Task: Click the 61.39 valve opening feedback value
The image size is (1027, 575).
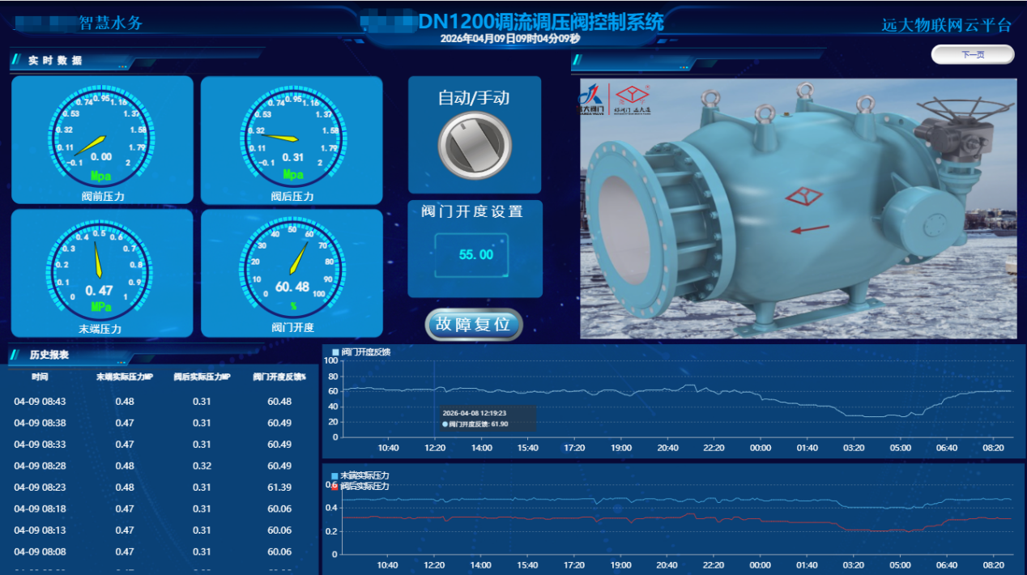Action: point(279,488)
